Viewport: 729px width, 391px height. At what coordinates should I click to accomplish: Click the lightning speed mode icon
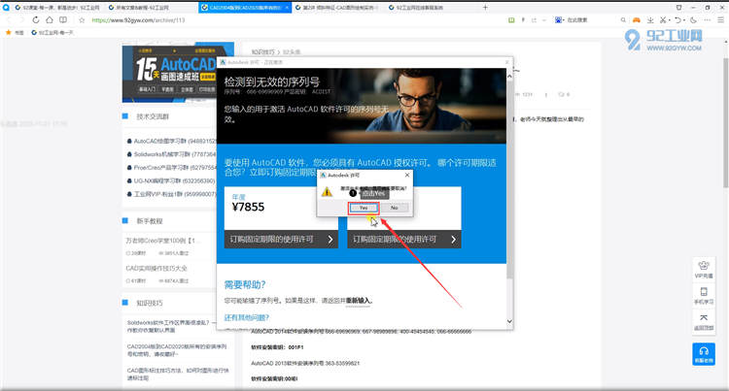tap(523, 20)
